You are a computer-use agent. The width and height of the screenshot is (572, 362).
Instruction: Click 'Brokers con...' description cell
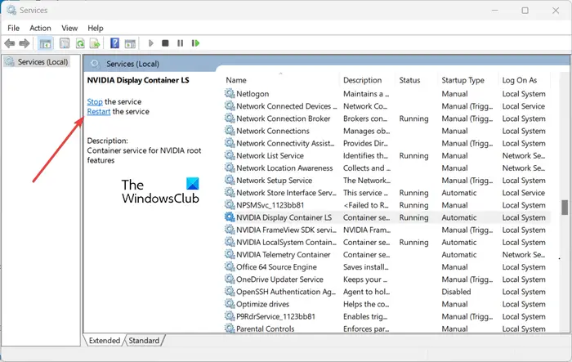pyautogui.click(x=365, y=118)
